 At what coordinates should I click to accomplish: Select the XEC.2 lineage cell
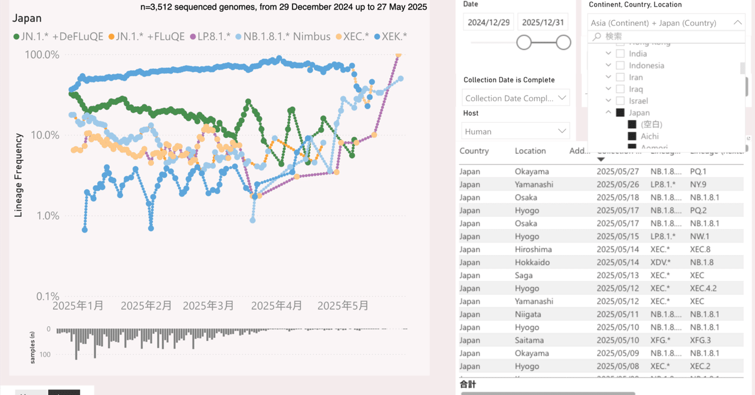[700, 366]
